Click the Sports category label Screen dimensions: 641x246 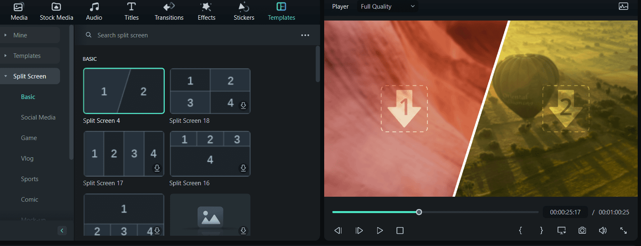[x=30, y=179]
